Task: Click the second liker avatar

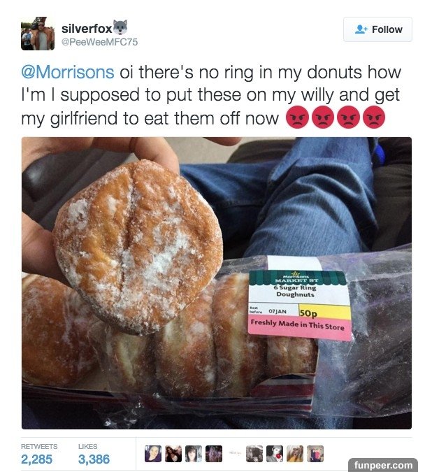Action: point(173,454)
